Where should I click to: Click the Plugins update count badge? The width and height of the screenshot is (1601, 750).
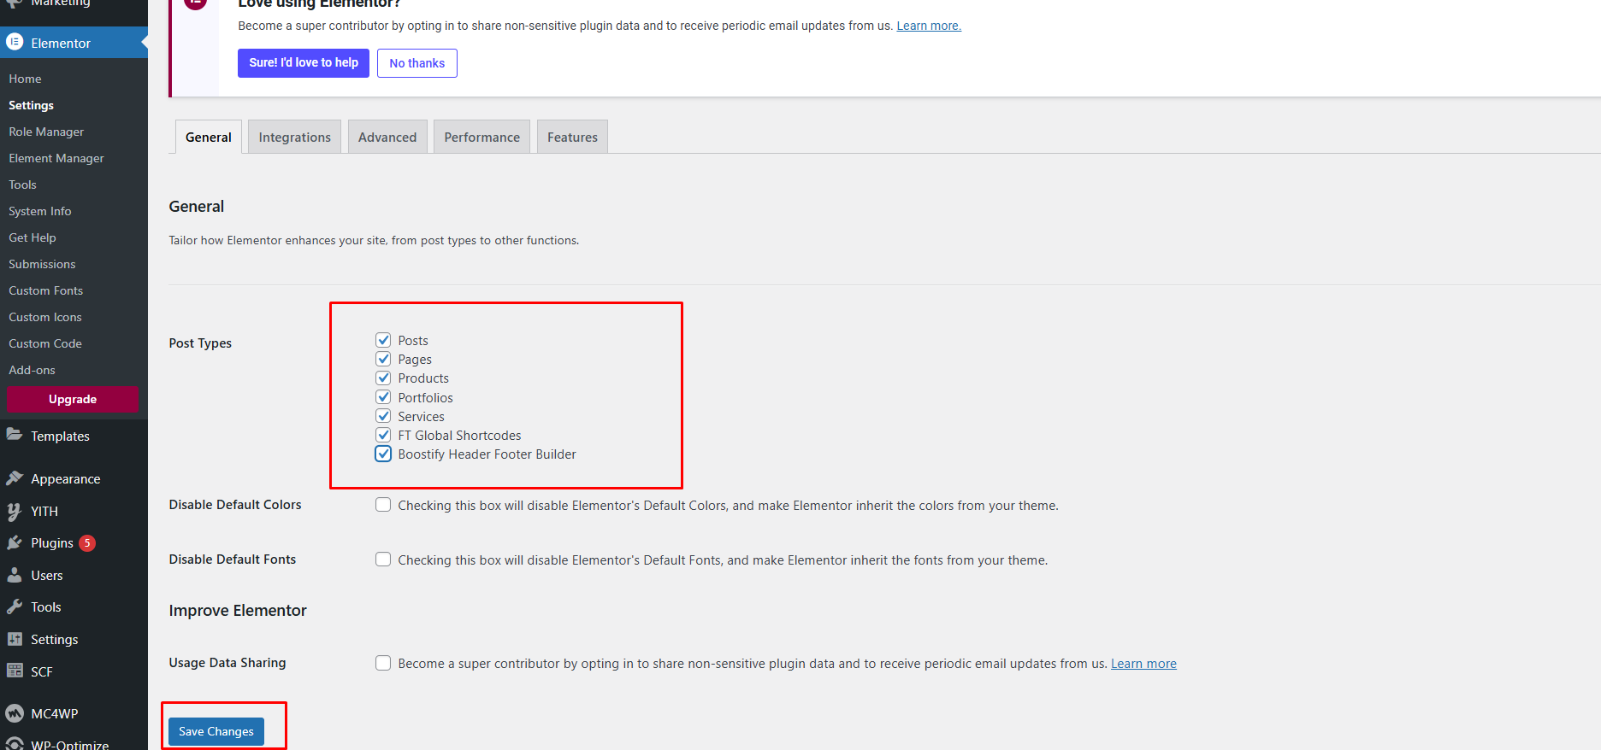tap(87, 543)
